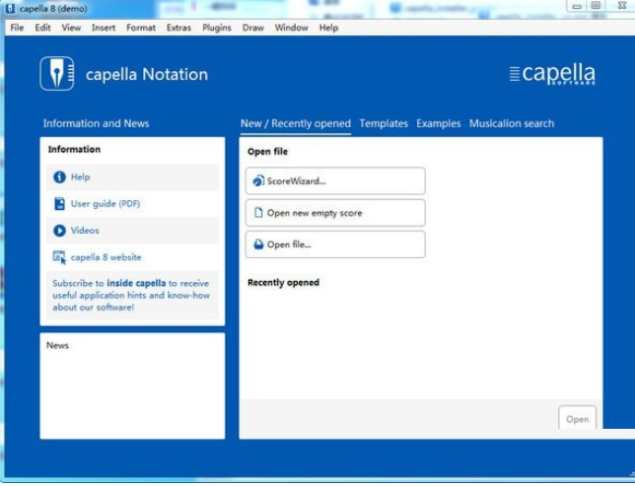Click the Videos play icon
Screen dimensions: 635x486
[x=59, y=231]
